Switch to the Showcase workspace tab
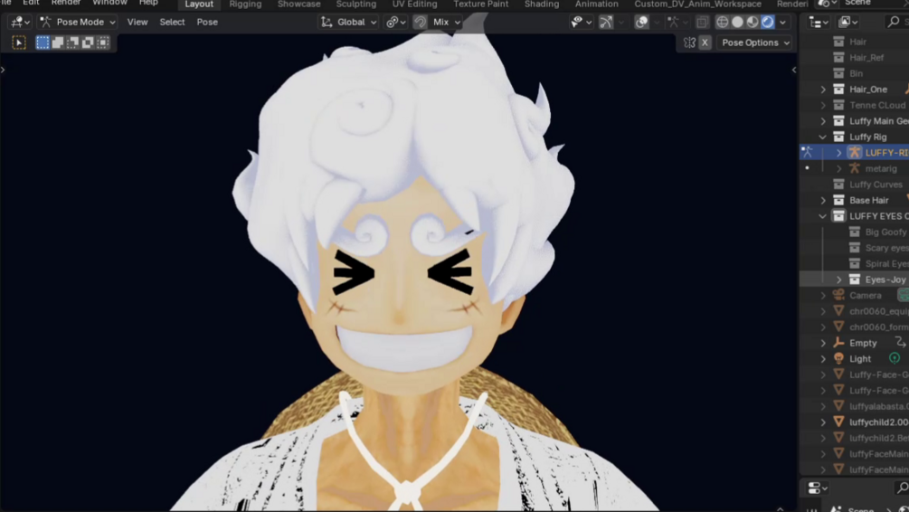This screenshot has height=512, width=909. click(299, 4)
